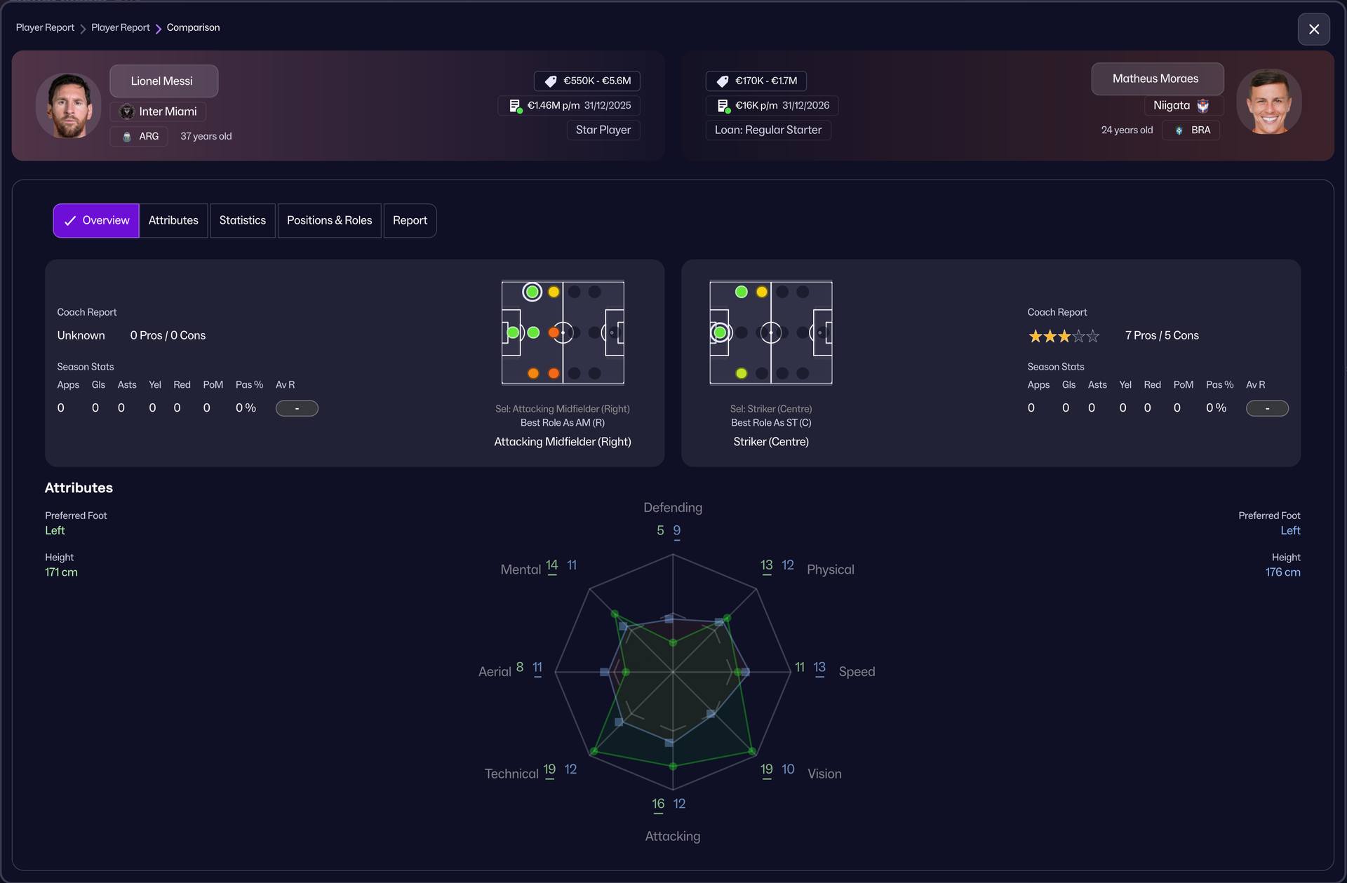Click the price tag icon beside €550K - €5.6M
The height and width of the screenshot is (883, 1347).
pos(551,81)
